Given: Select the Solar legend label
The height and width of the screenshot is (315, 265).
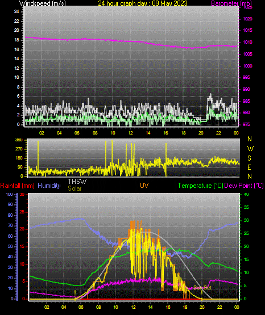Looking at the screenshot, I should tap(74, 188).
